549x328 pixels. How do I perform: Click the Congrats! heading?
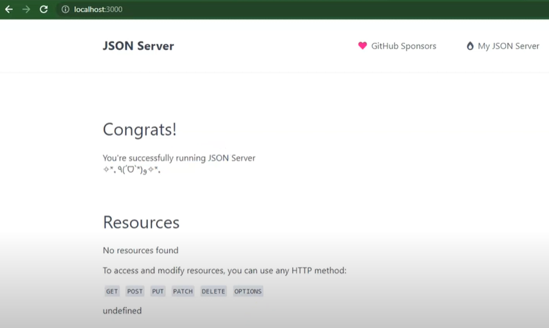tap(140, 129)
